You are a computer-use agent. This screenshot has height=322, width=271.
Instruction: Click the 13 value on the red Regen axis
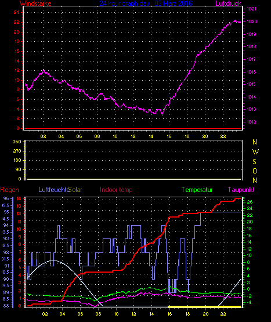19,206
